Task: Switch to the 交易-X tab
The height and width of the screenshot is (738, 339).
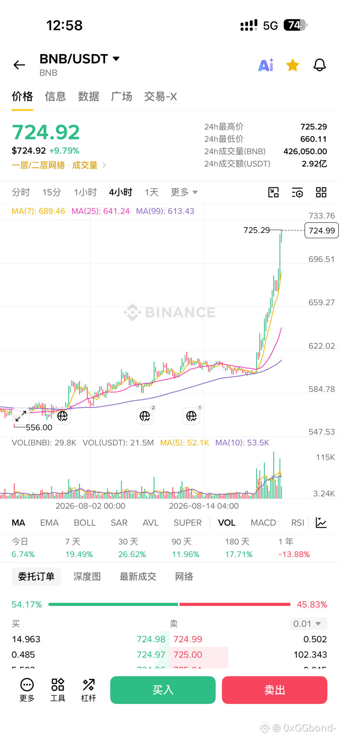Action: (x=160, y=96)
